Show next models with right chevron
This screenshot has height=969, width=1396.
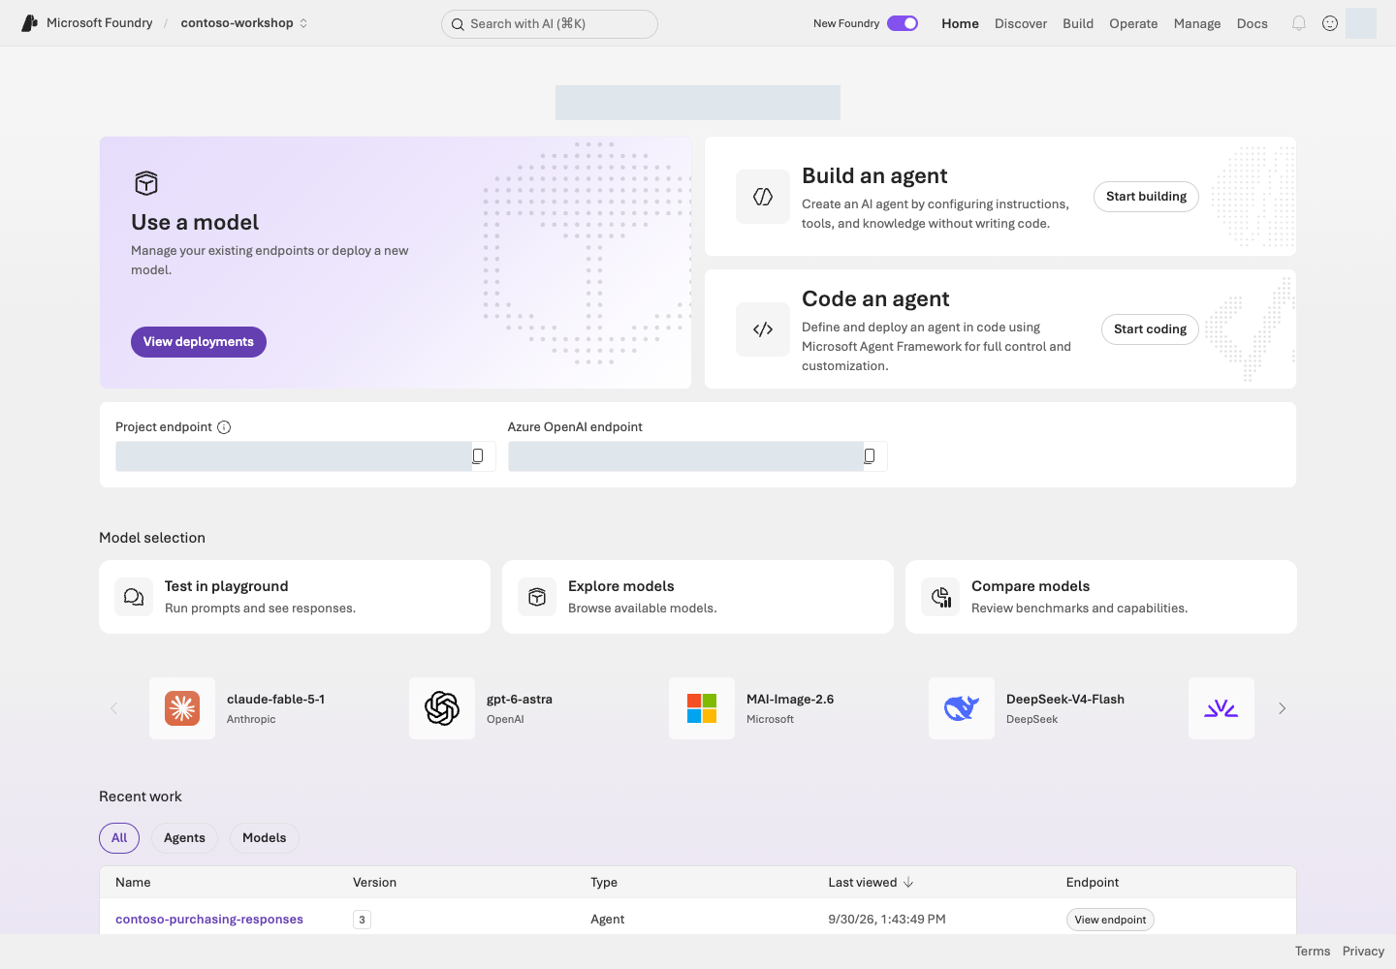(x=1282, y=708)
